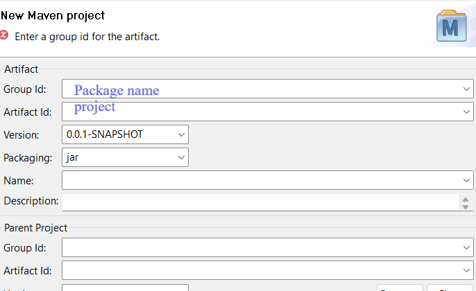Expand the Version dropdown showing 0.0.1-SNAPSHOT
This screenshot has width=476, height=291.
pos(181,134)
